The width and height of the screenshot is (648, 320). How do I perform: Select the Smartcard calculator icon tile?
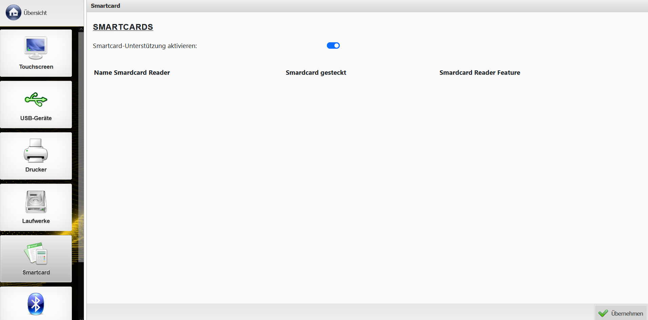click(x=36, y=259)
